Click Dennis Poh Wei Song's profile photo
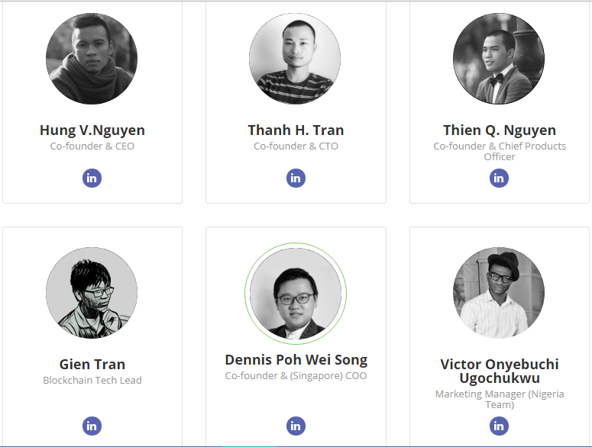Screen dimensions: 592x447 point(296,294)
